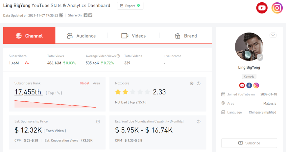The width and height of the screenshot is (286, 152).
Task: Click the $ 5.95K - $ 16.74K monetization value
Action: click(144, 130)
